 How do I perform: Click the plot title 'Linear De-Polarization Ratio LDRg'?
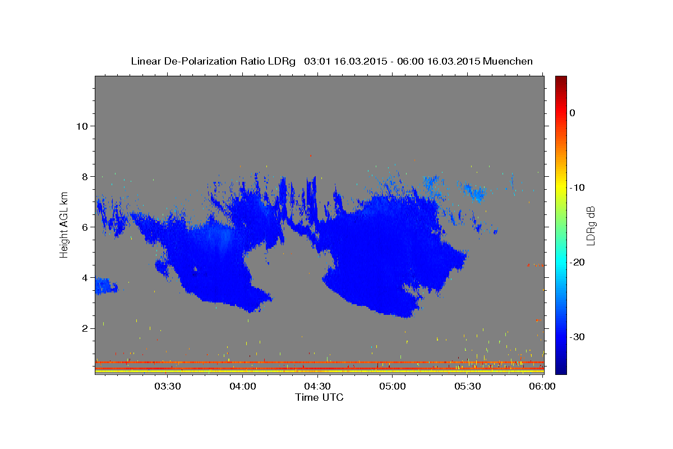(213, 61)
